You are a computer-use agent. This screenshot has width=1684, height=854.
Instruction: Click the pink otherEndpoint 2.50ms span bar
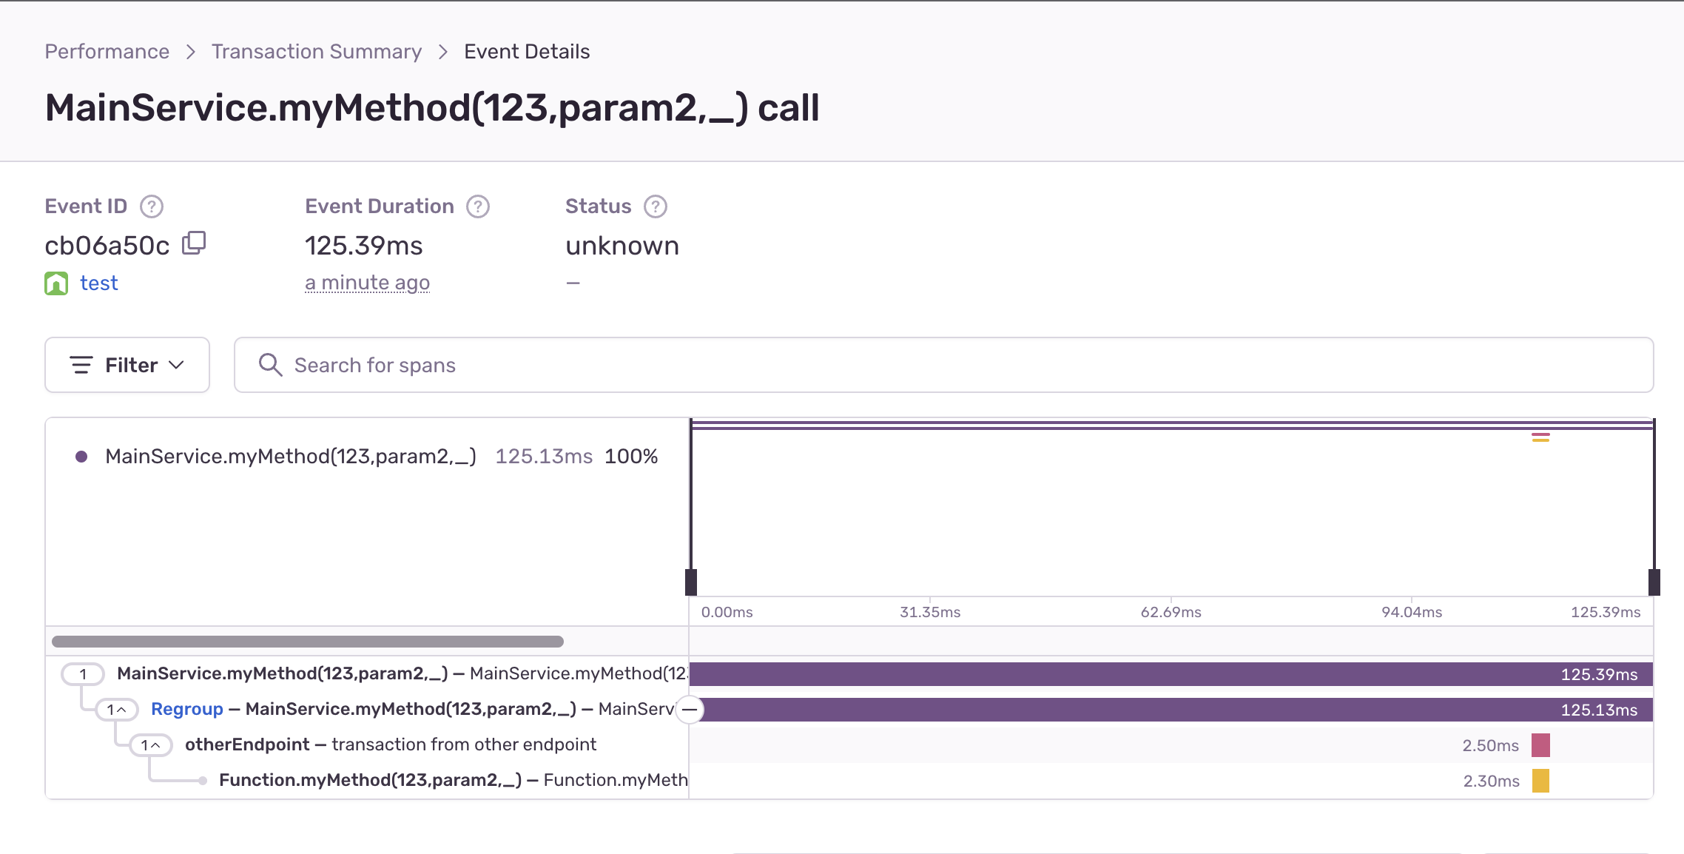pos(1540,745)
